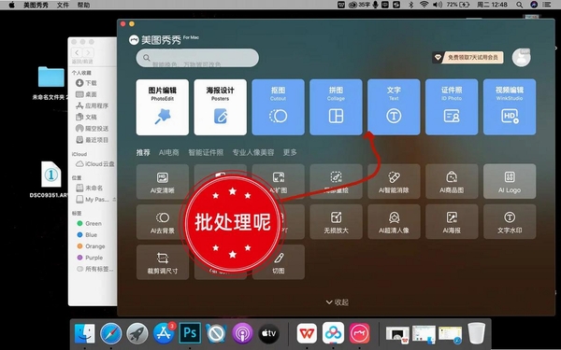561x350 pixels.
Task: Select 最近项目 in Finder sidebar
Action: [93, 140]
